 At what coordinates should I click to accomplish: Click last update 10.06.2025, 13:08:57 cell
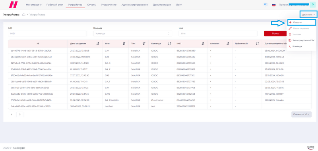274,94
